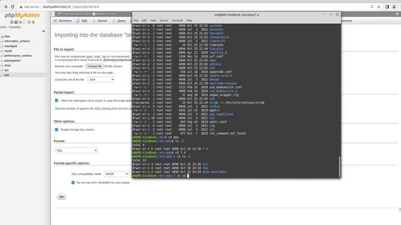The height and width of the screenshot is (225, 401).
Task: Select the maxdigital database
Action: click(11, 46)
